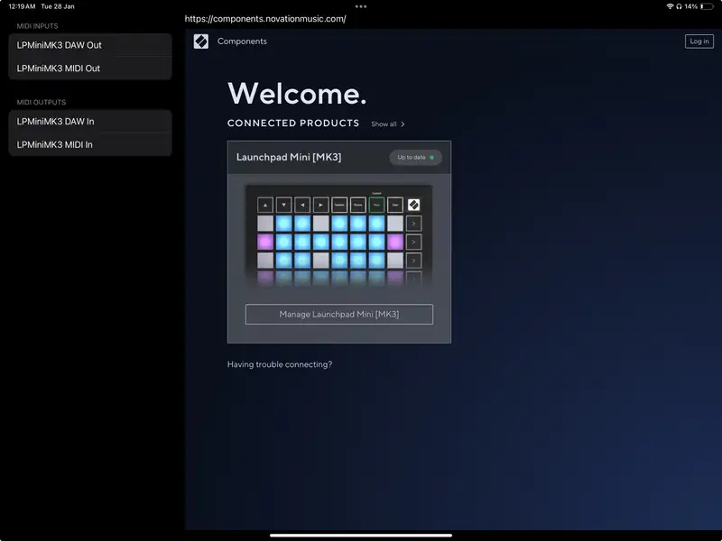Screen dimensions: 722x541
Task: Tap the battery icon showing 14%
Action: pyautogui.click(x=707, y=6)
